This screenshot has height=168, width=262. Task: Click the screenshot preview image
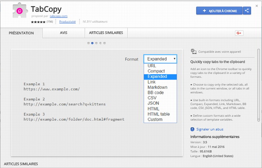pos(97,103)
